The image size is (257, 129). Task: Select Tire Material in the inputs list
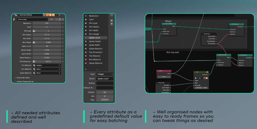(x=96, y=56)
